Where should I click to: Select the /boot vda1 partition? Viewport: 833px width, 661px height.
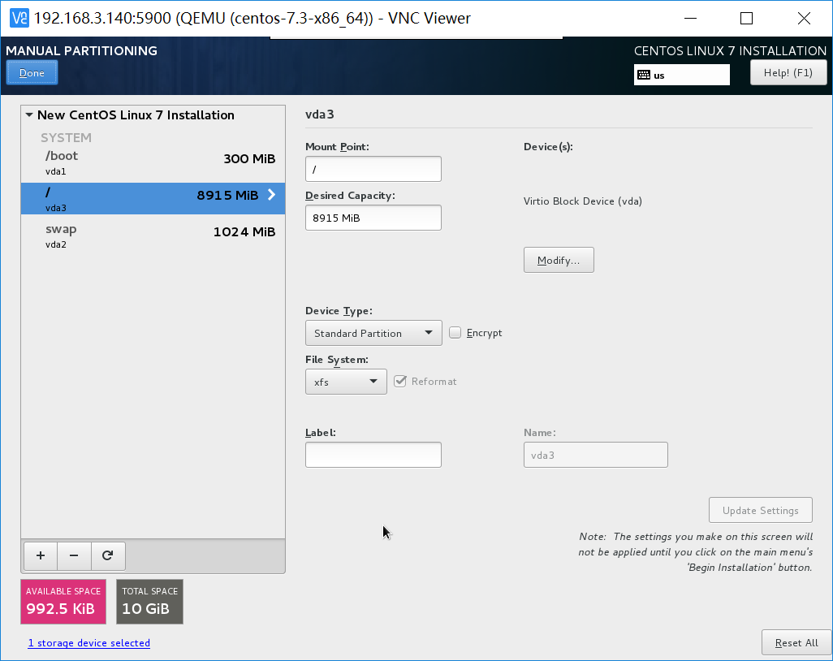(153, 162)
